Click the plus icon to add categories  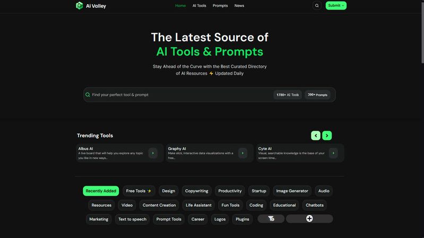309,218
